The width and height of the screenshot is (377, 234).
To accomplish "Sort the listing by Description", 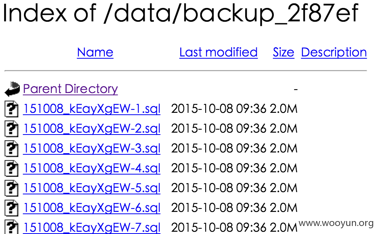I will [334, 53].
